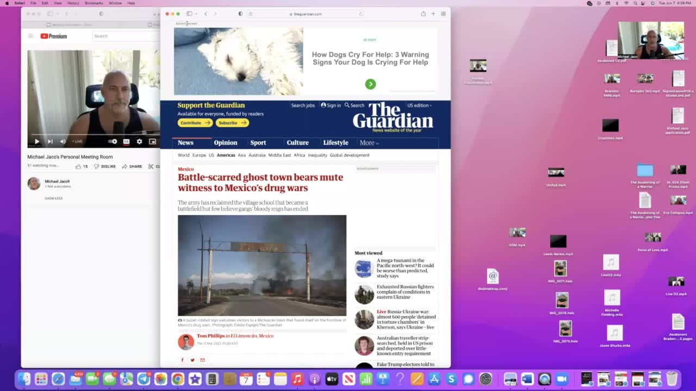Screen dimensions: 696x391
Task: Seek on the YouTube video progress bar
Action: (94, 134)
